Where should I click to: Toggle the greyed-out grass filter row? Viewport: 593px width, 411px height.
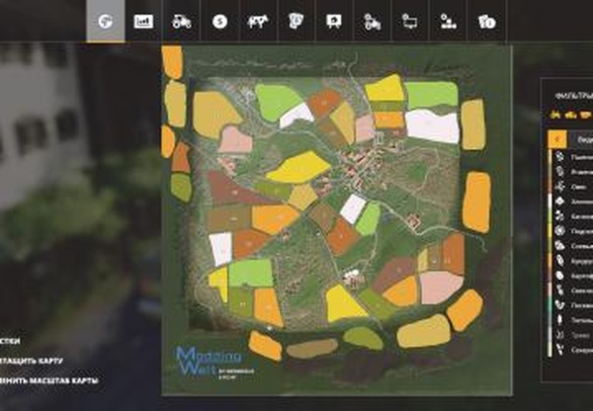click(572, 335)
